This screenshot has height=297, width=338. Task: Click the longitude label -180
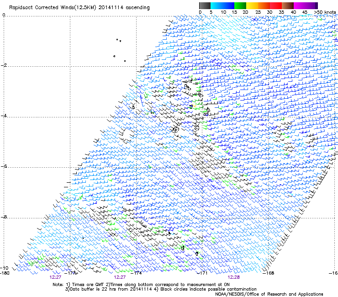5,273
